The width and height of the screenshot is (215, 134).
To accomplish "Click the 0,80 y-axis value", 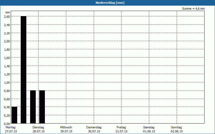I will point(7,91).
